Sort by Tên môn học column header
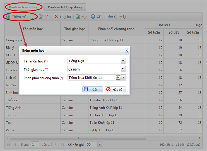This screenshot has height=151, width=207. coord(32,29)
